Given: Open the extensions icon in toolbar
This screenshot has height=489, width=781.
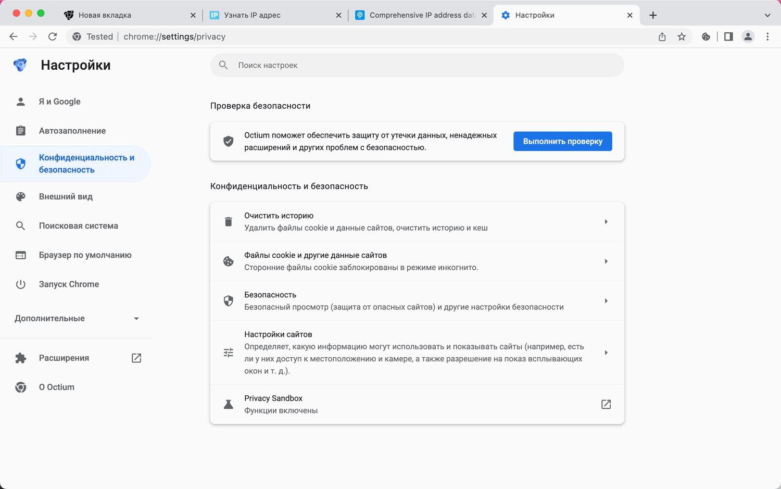Looking at the screenshot, I should click(706, 36).
